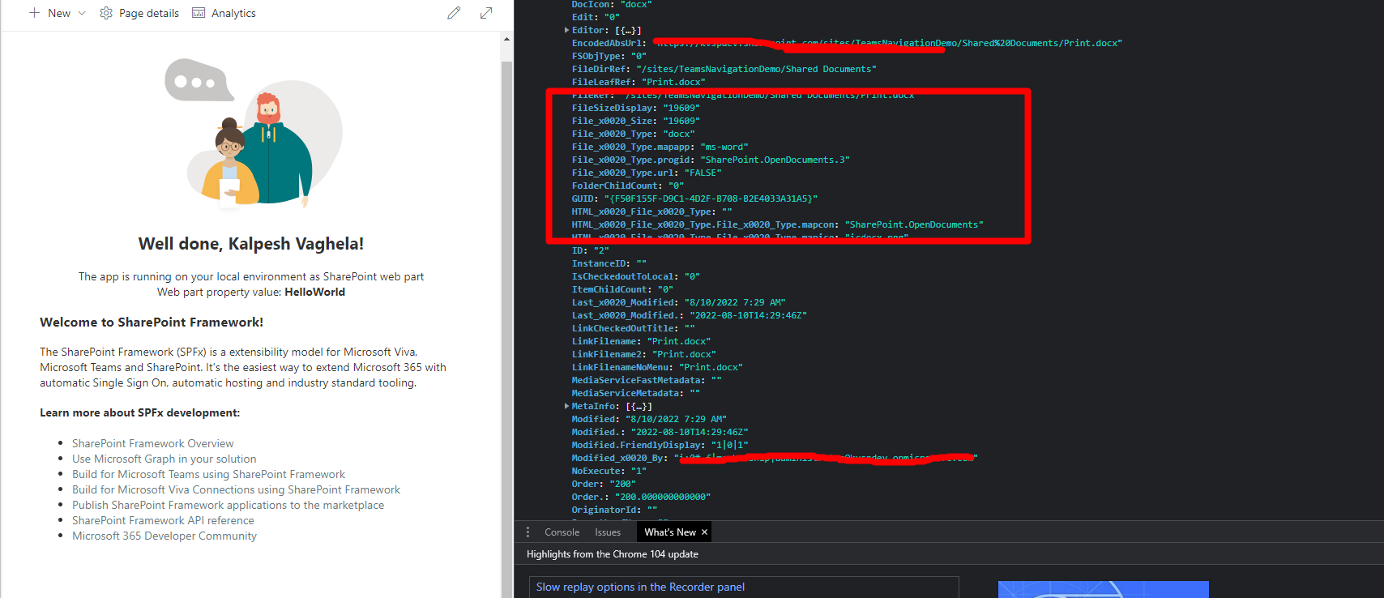The image size is (1384, 598).
Task: Click the NoExecute value "1"
Action: click(639, 471)
